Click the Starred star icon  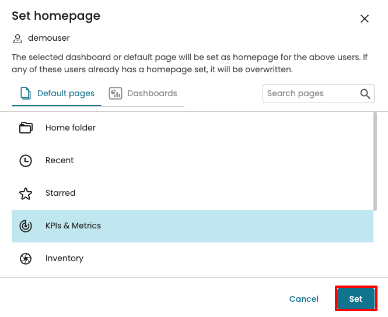pyautogui.click(x=26, y=193)
